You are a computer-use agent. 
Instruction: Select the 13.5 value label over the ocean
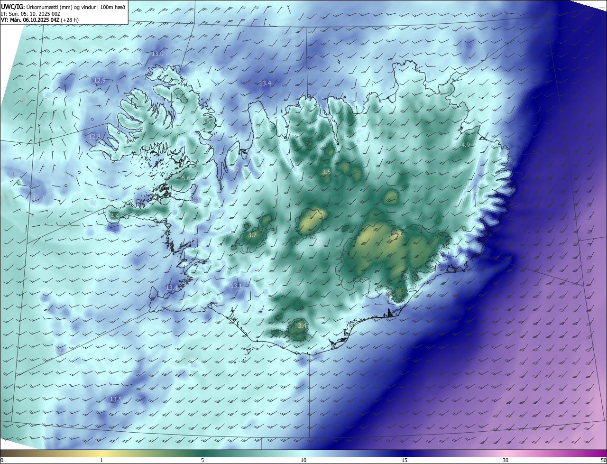click(116, 399)
